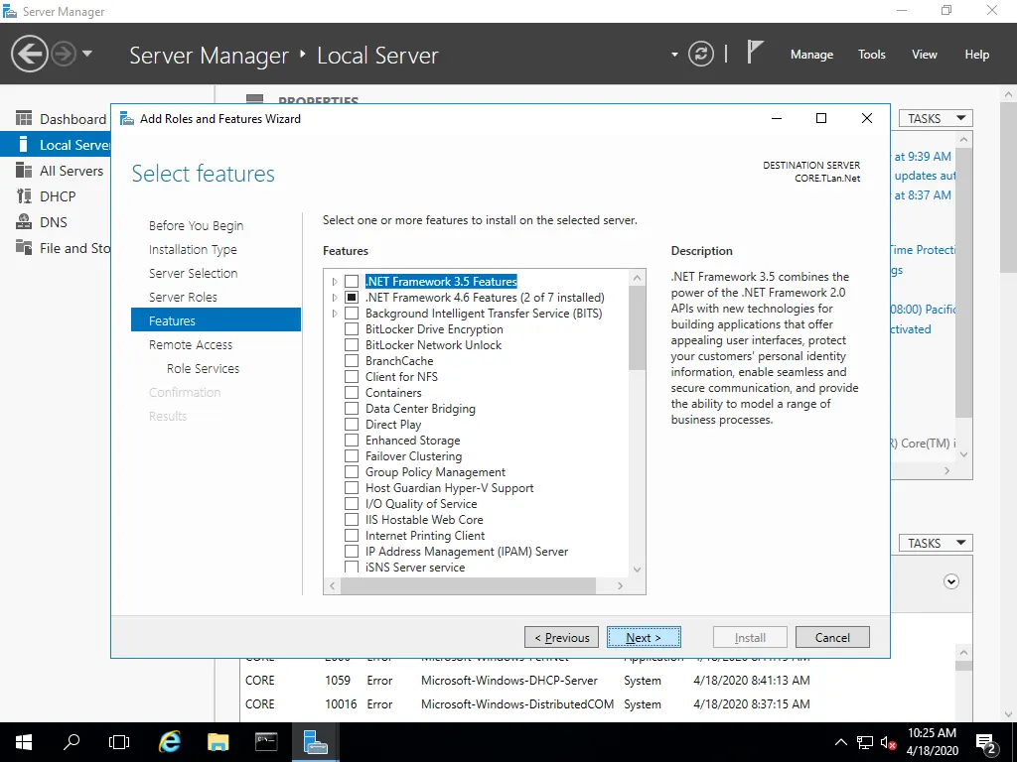Go back with the Server Manager back arrow

pos(29,54)
